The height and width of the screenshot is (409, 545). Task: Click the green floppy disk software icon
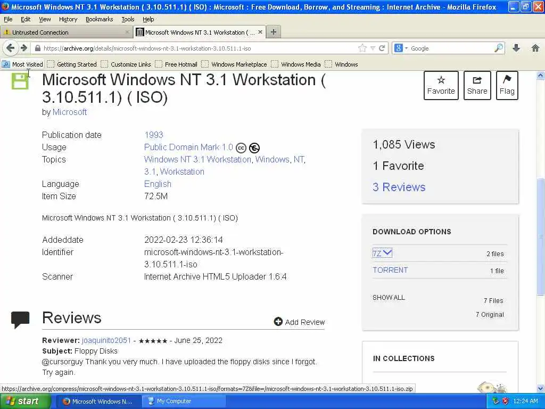coord(20,80)
